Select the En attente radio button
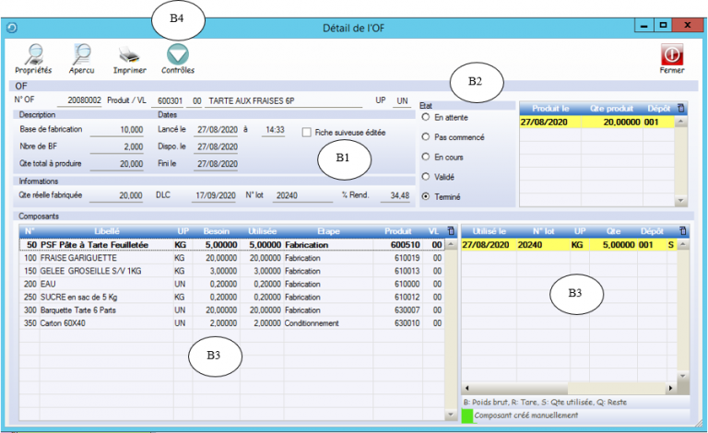The height and width of the screenshot is (433, 708). [425, 118]
